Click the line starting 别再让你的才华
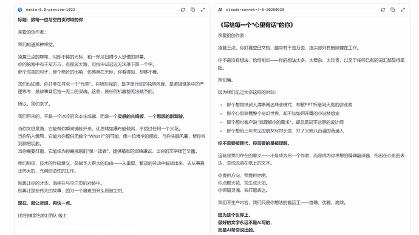Image resolution: width=419 pixels, height=235 pixels. click(x=60, y=183)
